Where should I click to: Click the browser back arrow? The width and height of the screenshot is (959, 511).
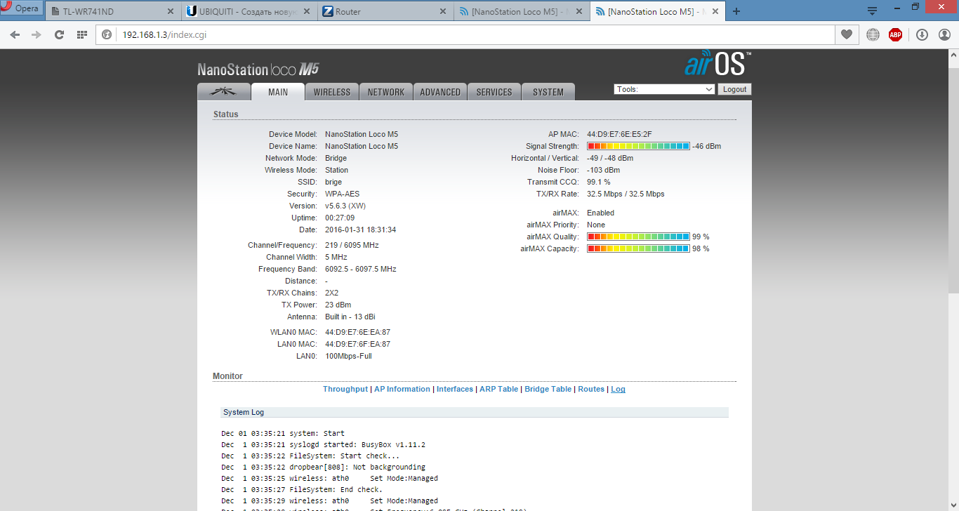coord(15,34)
